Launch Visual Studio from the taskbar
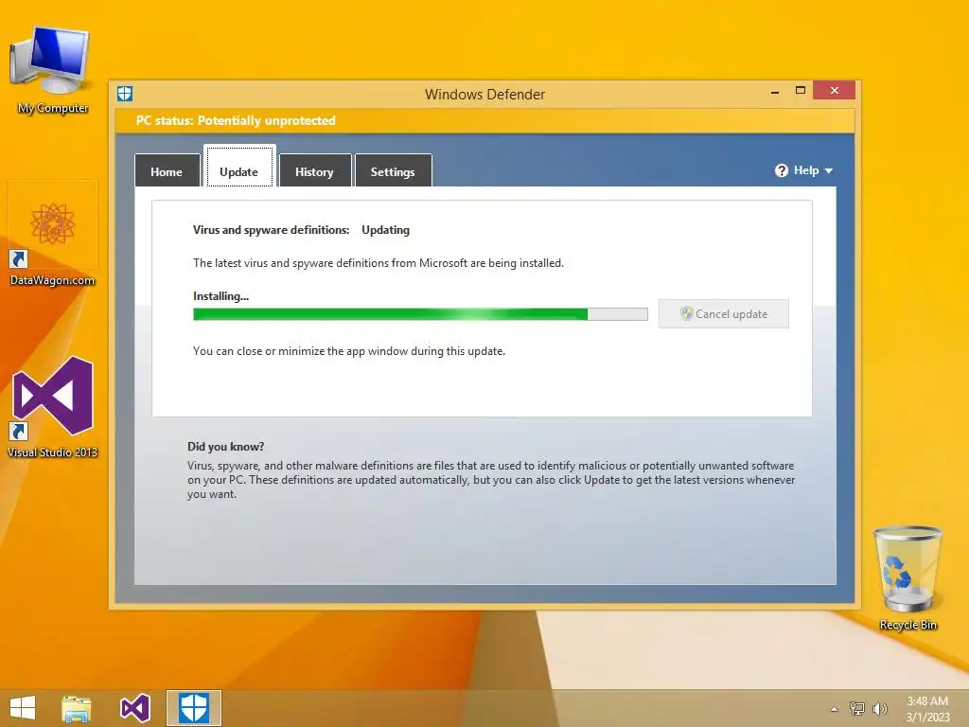 click(x=134, y=708)
